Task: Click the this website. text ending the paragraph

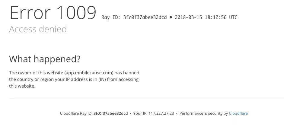Action: (x=22, y=86)
